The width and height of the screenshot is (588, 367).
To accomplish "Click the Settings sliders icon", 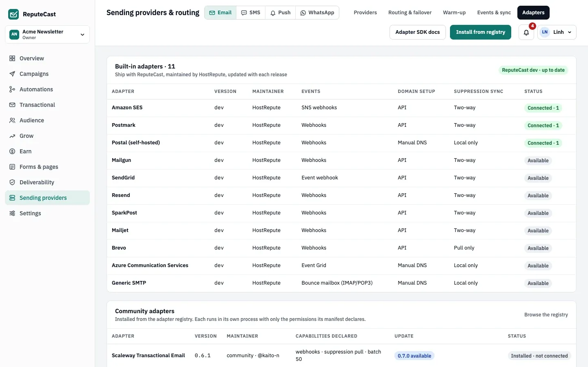I will click(12, 213).
